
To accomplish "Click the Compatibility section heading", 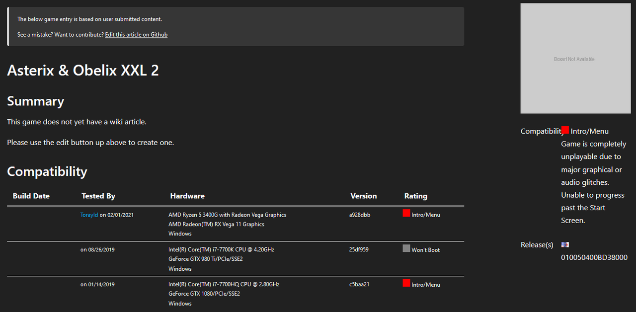I will [x=47, y=171].
